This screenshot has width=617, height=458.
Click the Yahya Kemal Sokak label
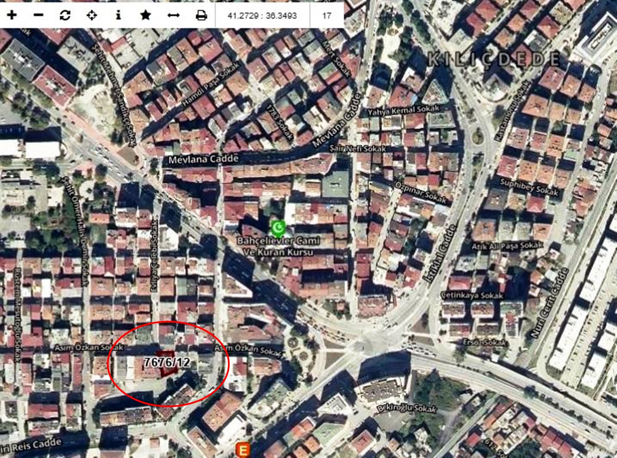[x=404, y=110]
